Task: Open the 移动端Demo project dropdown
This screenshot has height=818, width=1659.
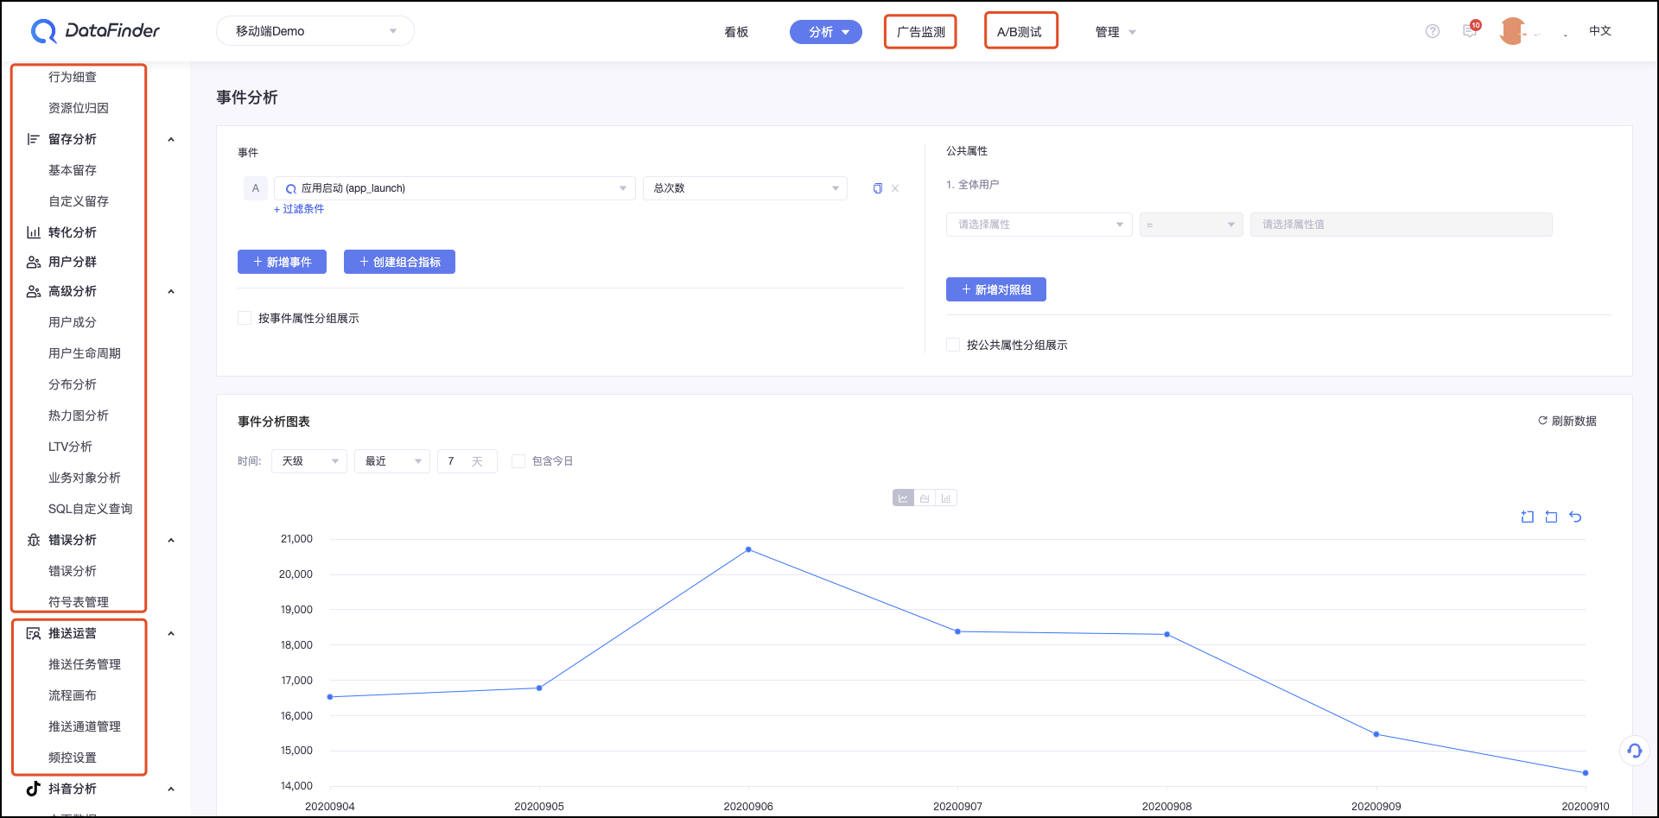Action: (x=315, y=31)
